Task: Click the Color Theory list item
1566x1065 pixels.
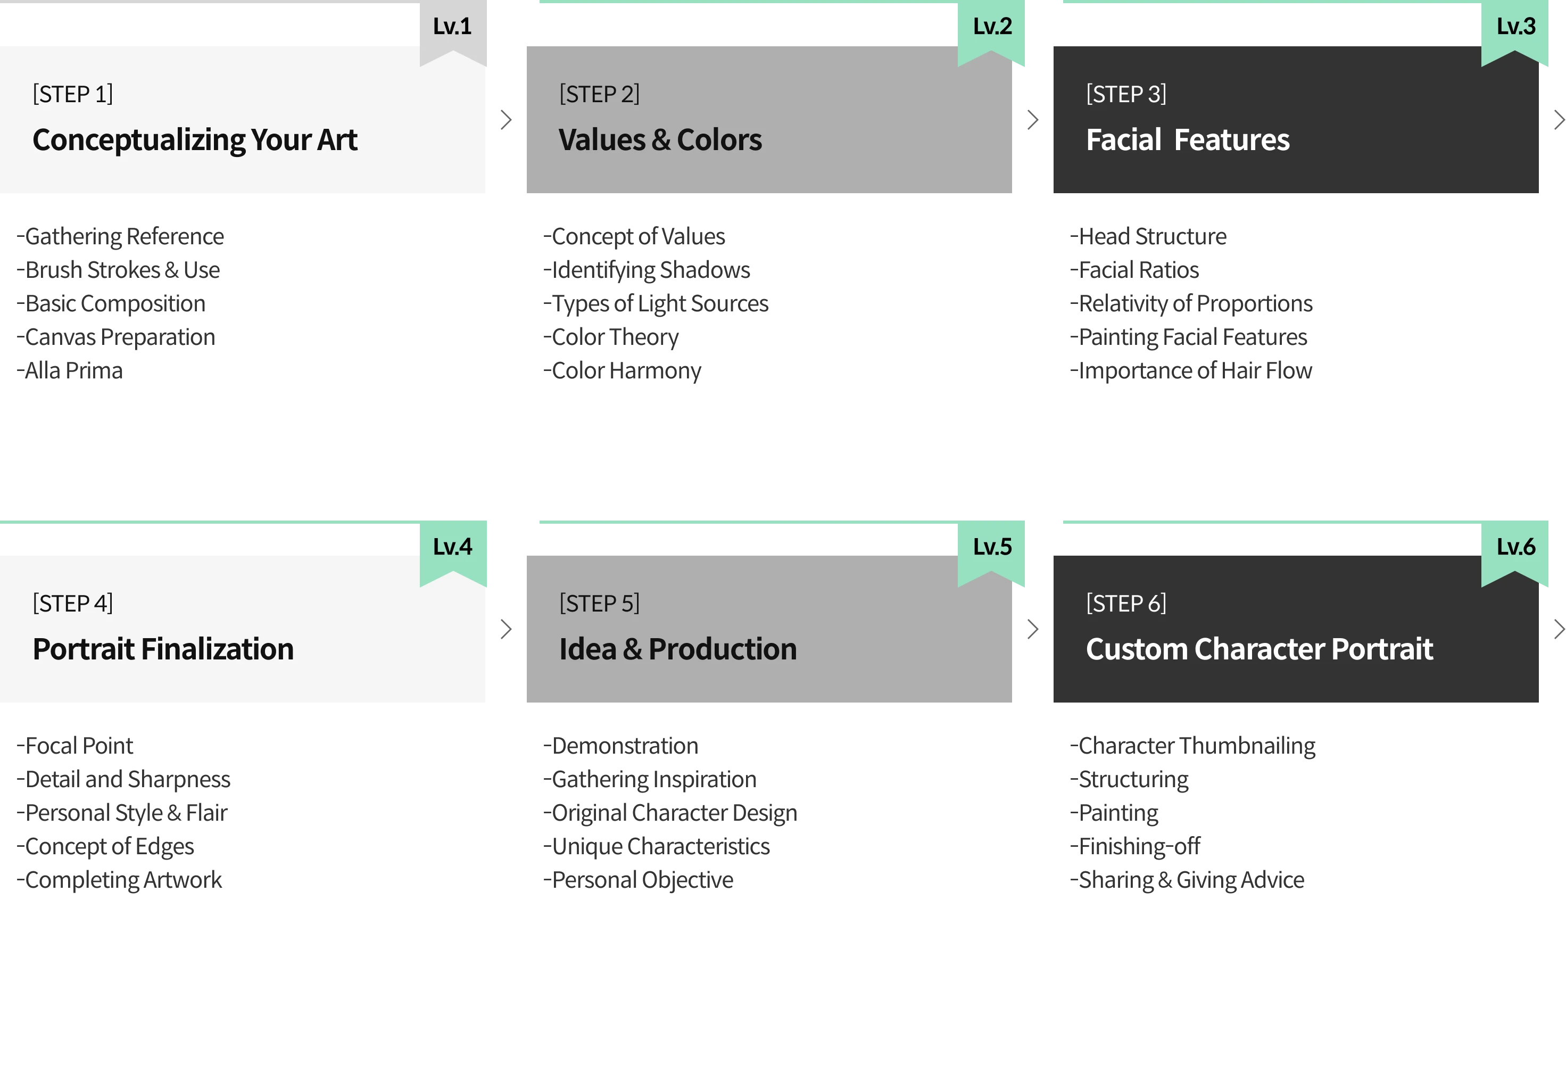Action: 611,337
